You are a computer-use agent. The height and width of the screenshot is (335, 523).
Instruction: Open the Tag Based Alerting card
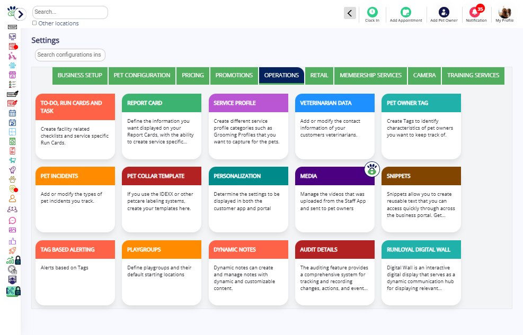[x=75, y=273]
